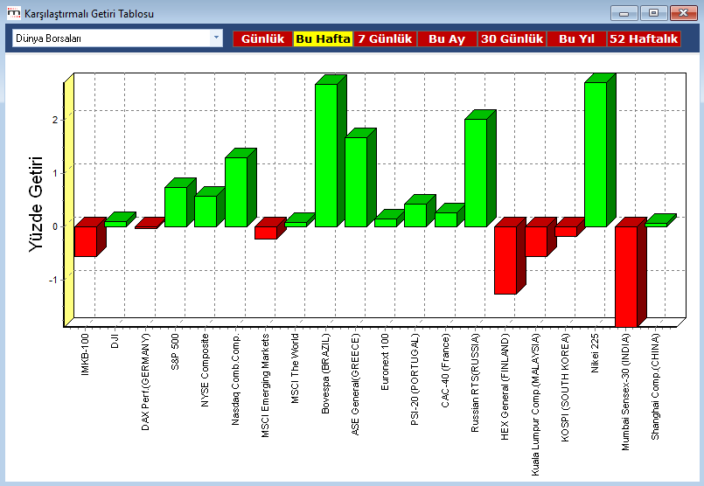Screen dimensions: 704x486
Task: Click the red MSCI Emerging Markets bar
Action: [266, 233]
